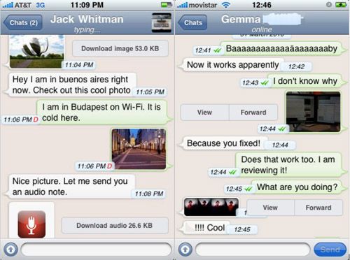Select the 'Does that work too' message
350x260 pixels.
pyautogui.click(x=288, y=165)
